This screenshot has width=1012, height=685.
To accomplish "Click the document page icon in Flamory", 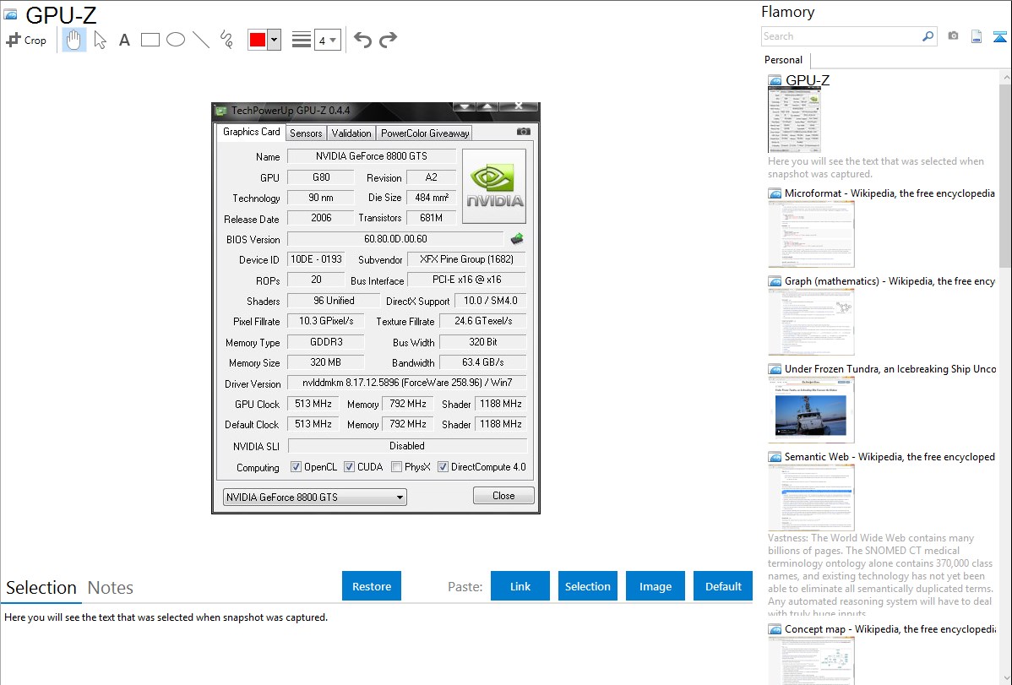I will [x=977, y=36].
